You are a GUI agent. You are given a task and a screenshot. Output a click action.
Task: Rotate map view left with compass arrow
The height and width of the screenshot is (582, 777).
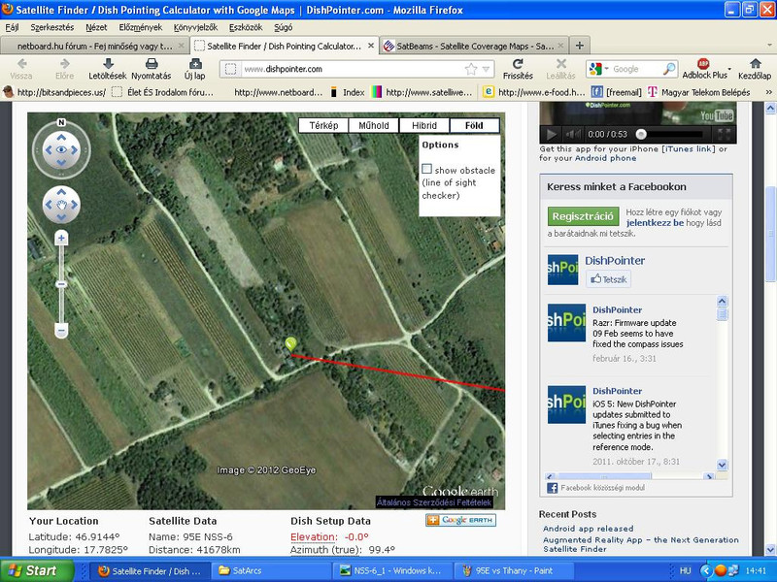(x=49, y=150)
